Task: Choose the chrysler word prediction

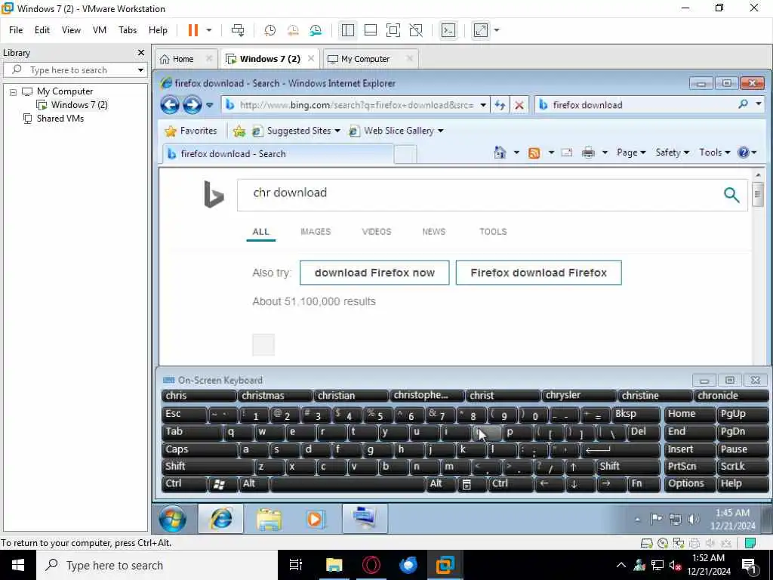Action: (x=579, y=396)
